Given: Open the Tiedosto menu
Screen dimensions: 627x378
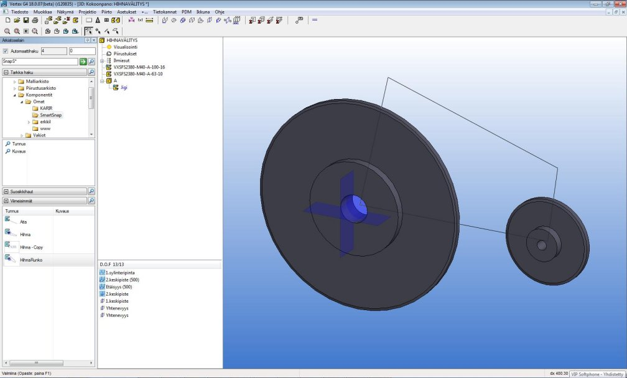Looking at the screenshot, I should 20,12.
